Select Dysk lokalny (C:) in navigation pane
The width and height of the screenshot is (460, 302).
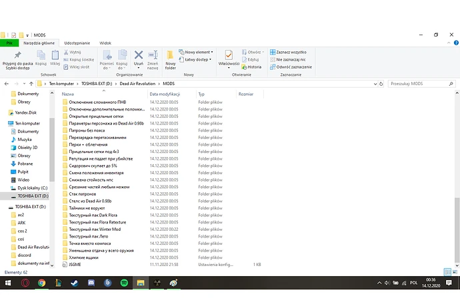click(32, 188)
